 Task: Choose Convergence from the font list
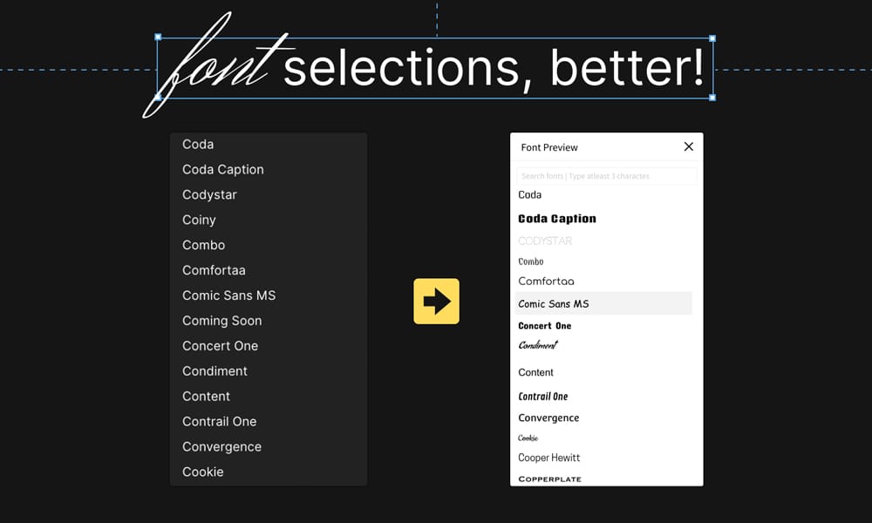(548, 418)
